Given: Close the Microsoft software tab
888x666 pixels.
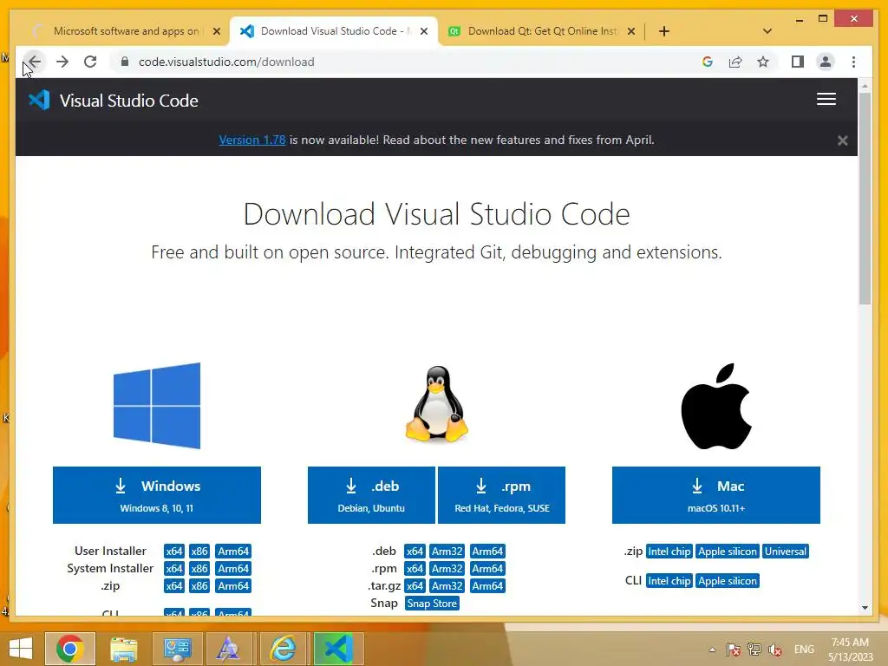Looking at the screenshot, I should pos(216,31).
